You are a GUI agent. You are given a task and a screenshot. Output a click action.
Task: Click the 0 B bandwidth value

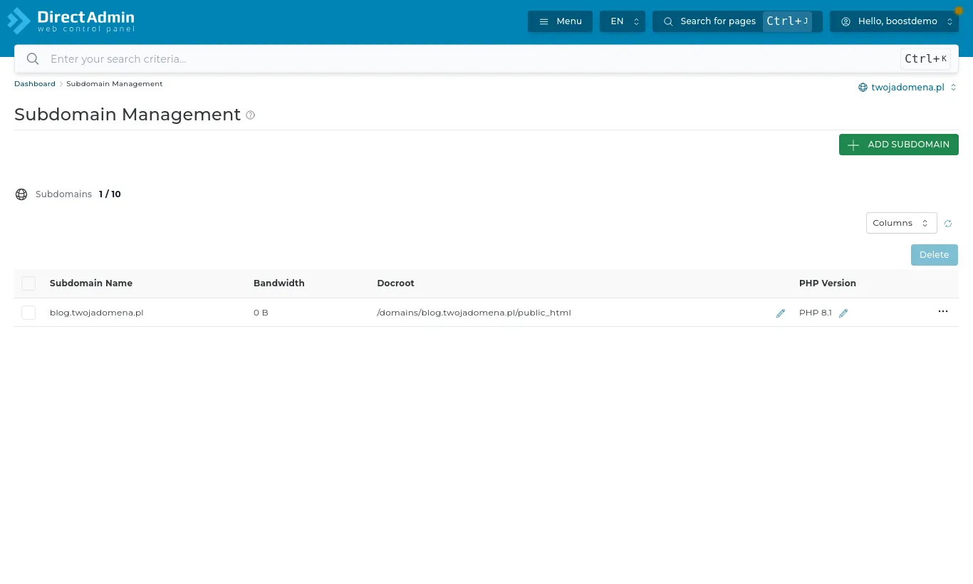pos(261,313)
